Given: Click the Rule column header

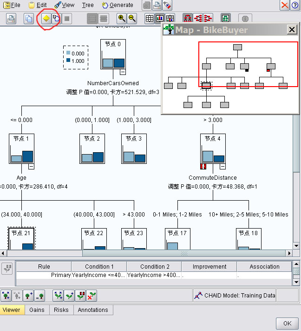Looking at the screenshot, I should [x=44, y=267].
